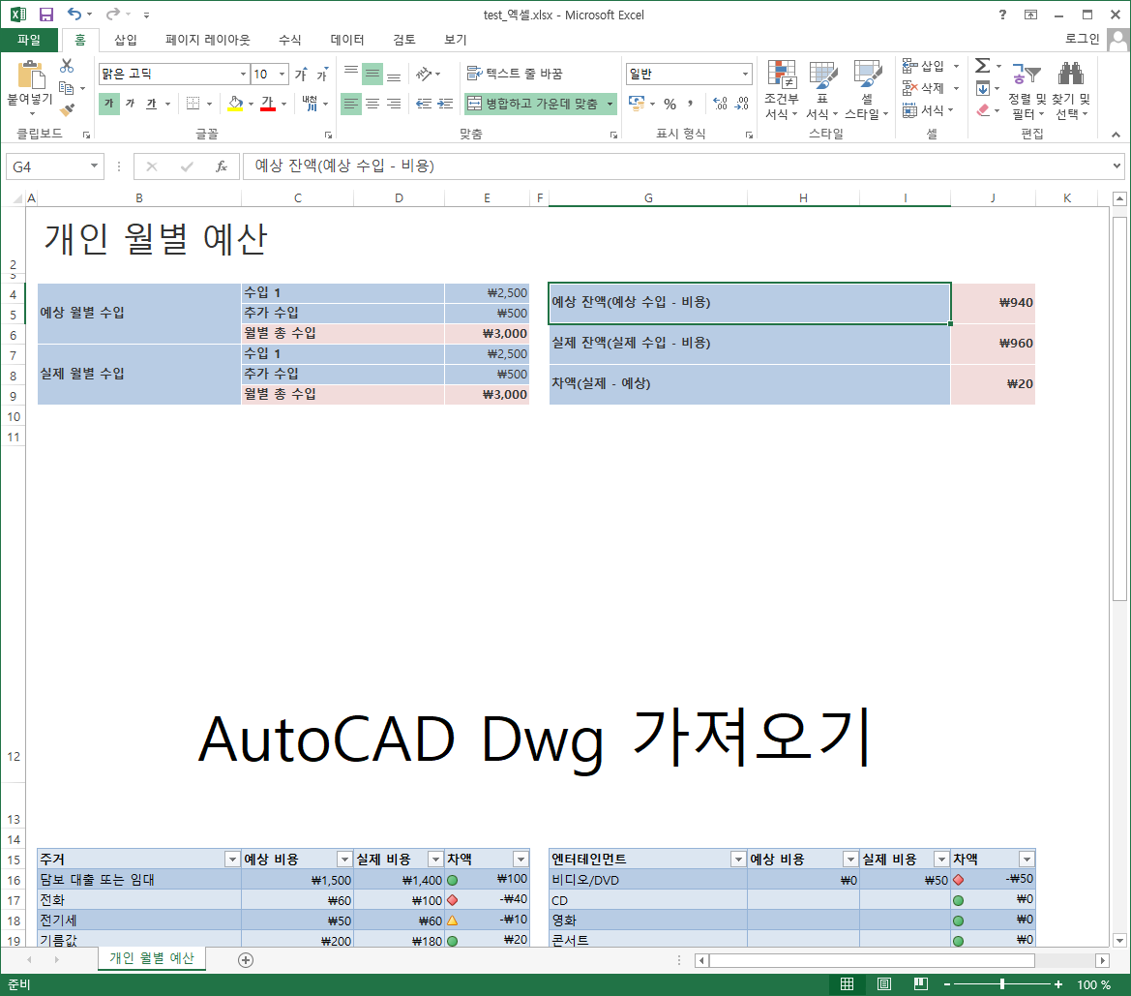
Task: Toggle underline formatting button
Action: (151, 104)
